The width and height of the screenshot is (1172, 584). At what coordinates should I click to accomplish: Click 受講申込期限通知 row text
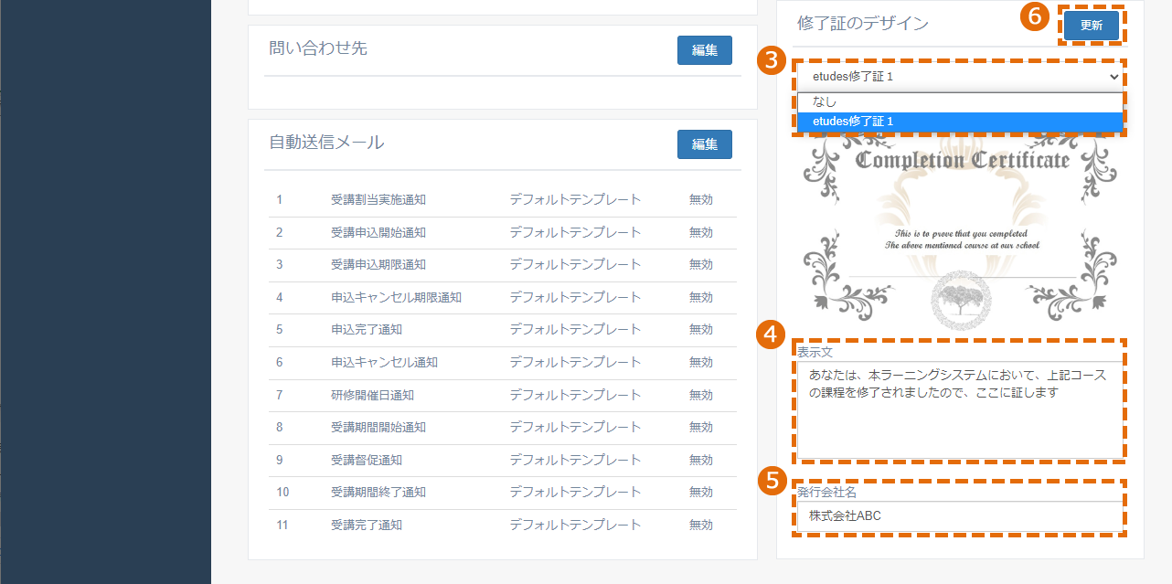(378, 265)
